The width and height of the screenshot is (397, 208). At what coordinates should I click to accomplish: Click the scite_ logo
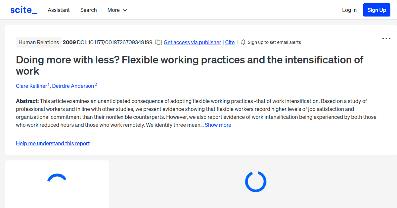[x=23, y=10]
